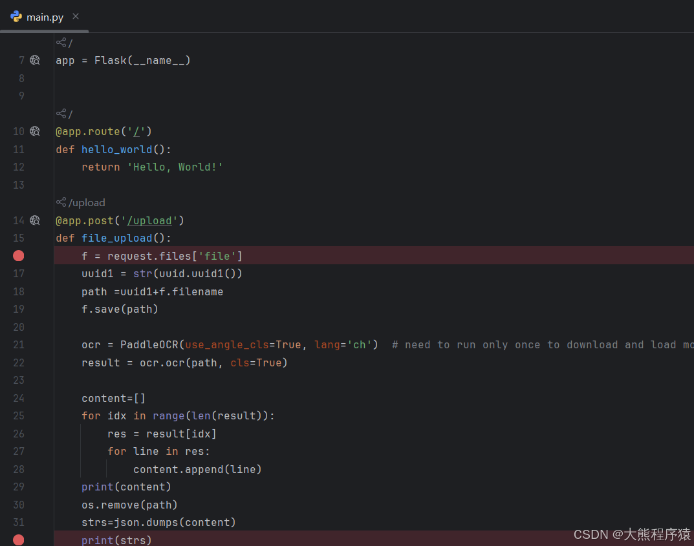
Task: Click the highlighted request.files['file'] line
Action: coord(162,255)
